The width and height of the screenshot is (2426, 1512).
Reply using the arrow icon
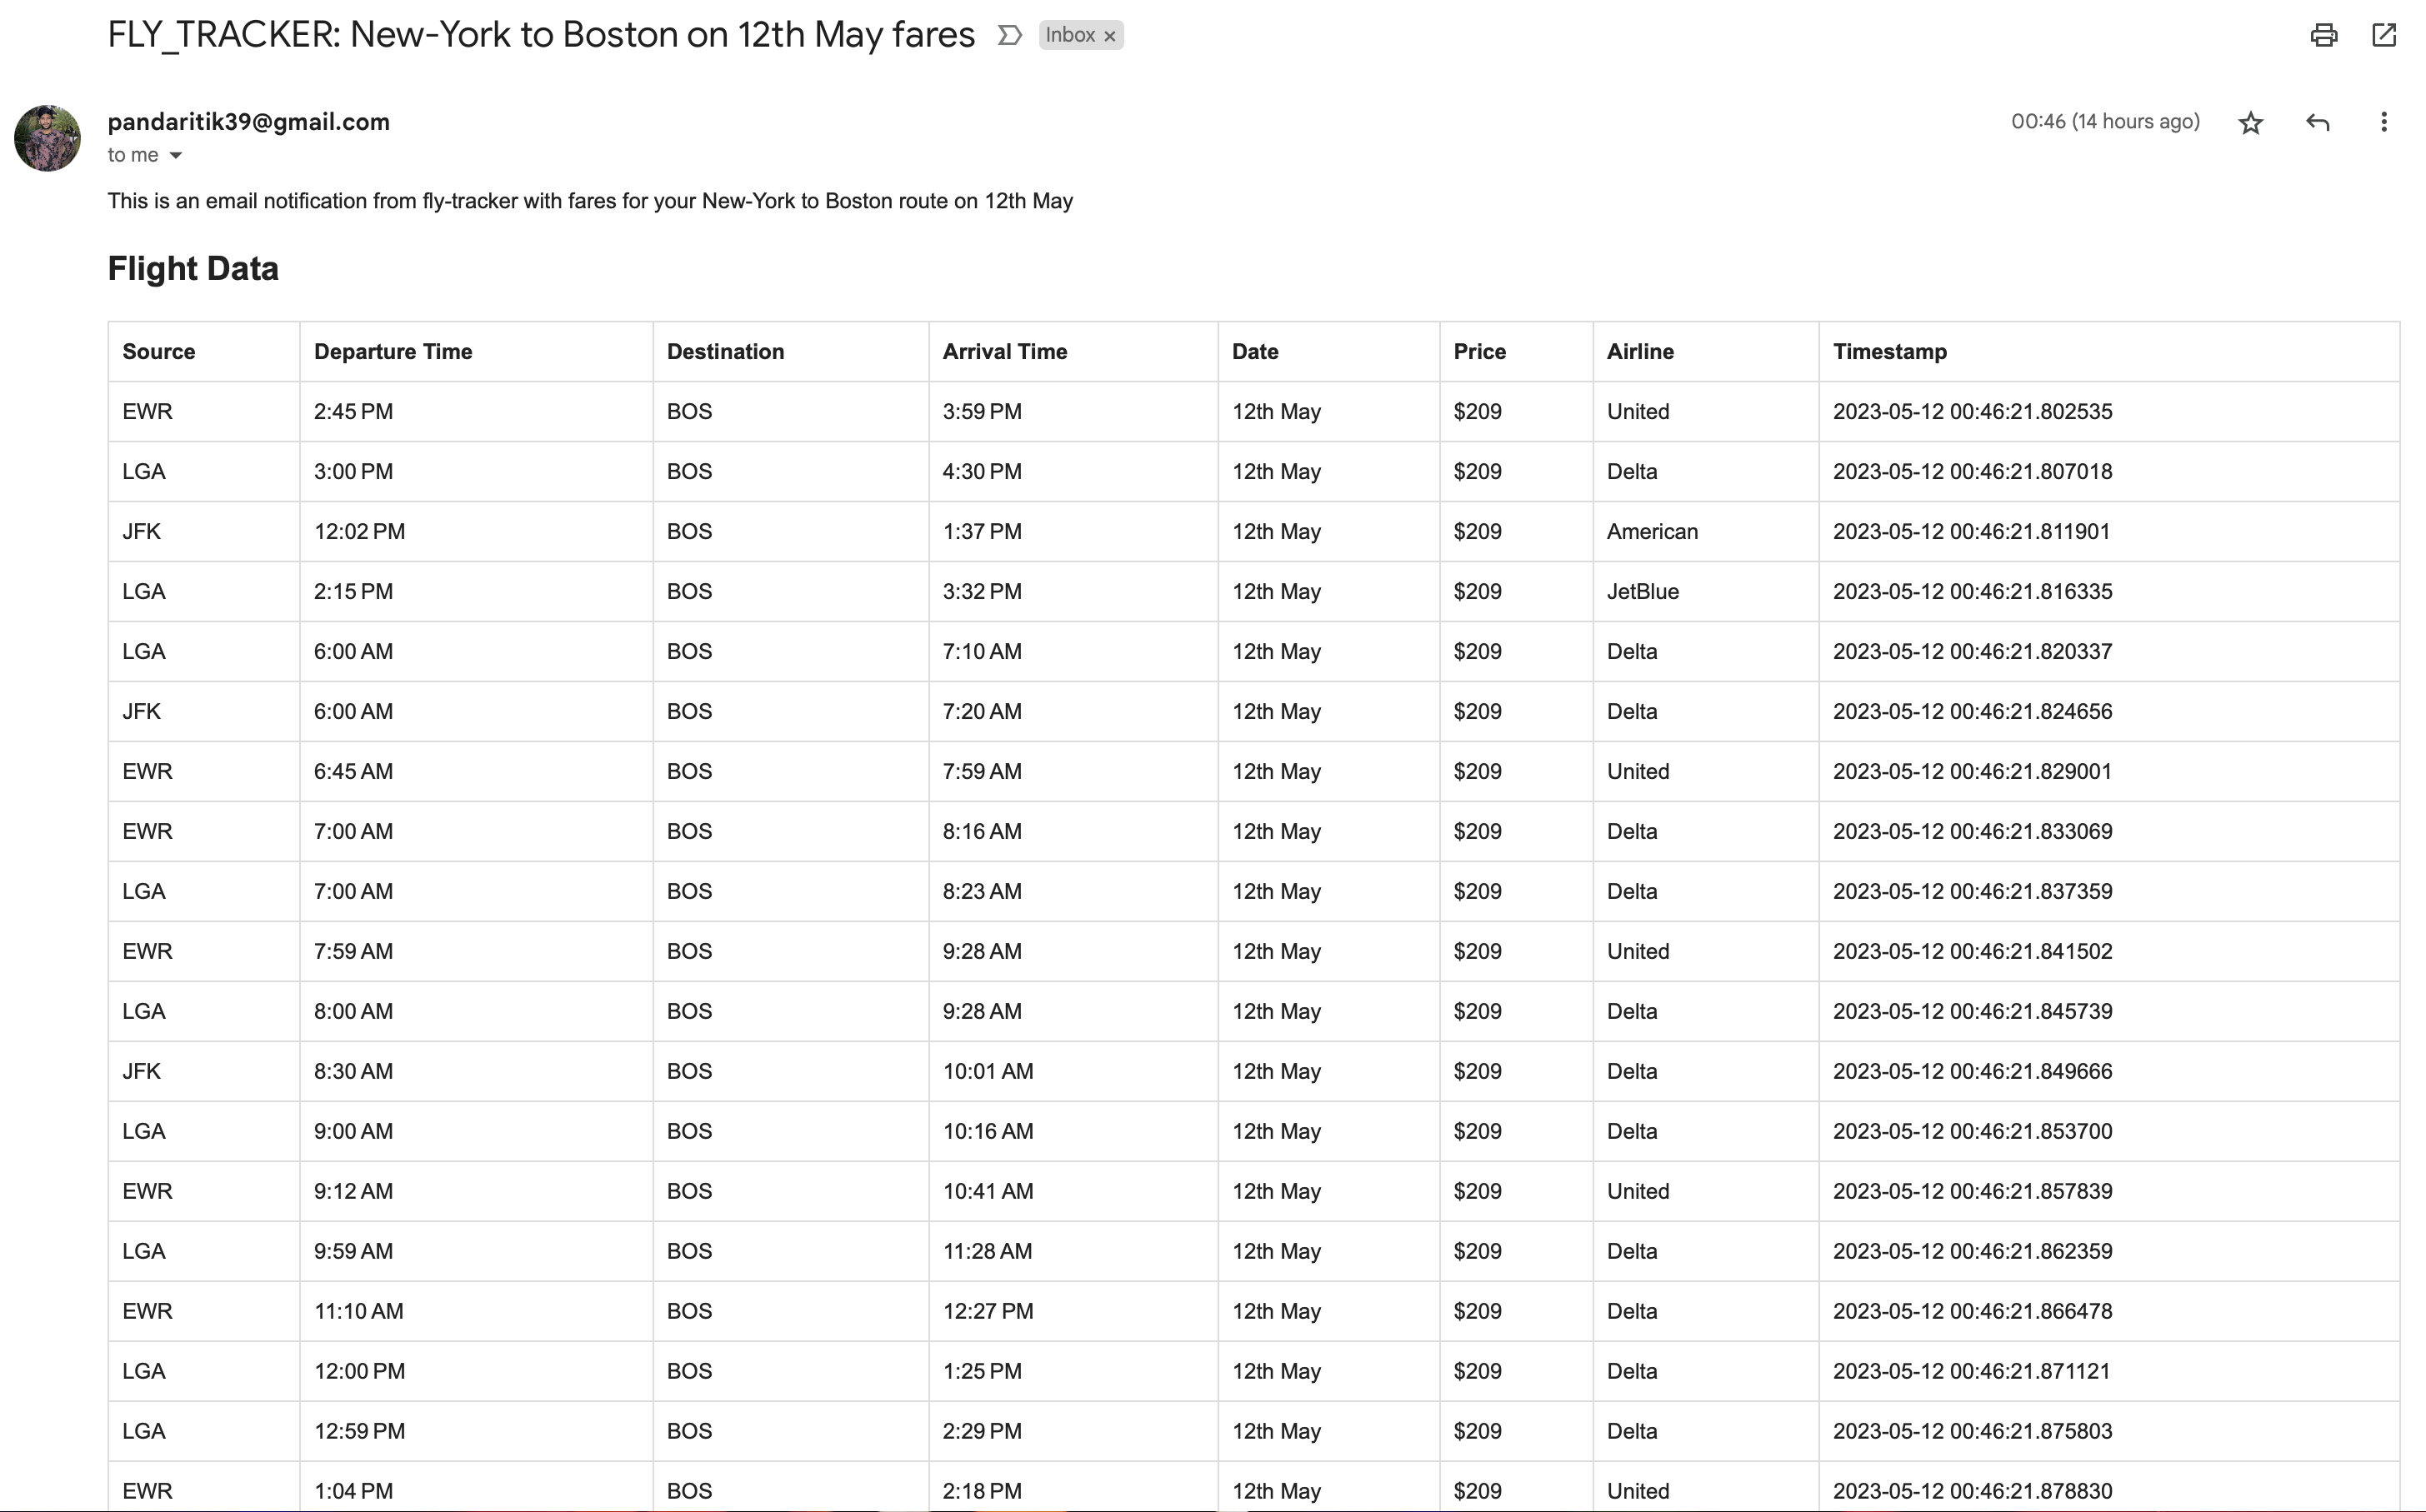(2318, 123)
